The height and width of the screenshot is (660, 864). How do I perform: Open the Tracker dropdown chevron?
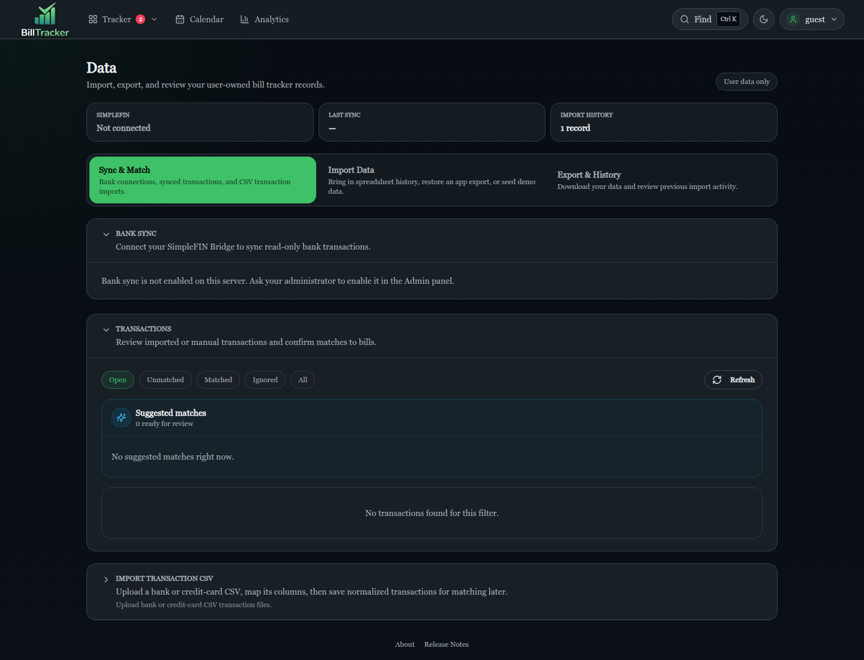pos(154,19)
